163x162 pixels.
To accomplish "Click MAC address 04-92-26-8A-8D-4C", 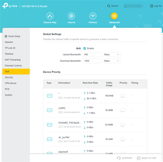I will point(72,112).
